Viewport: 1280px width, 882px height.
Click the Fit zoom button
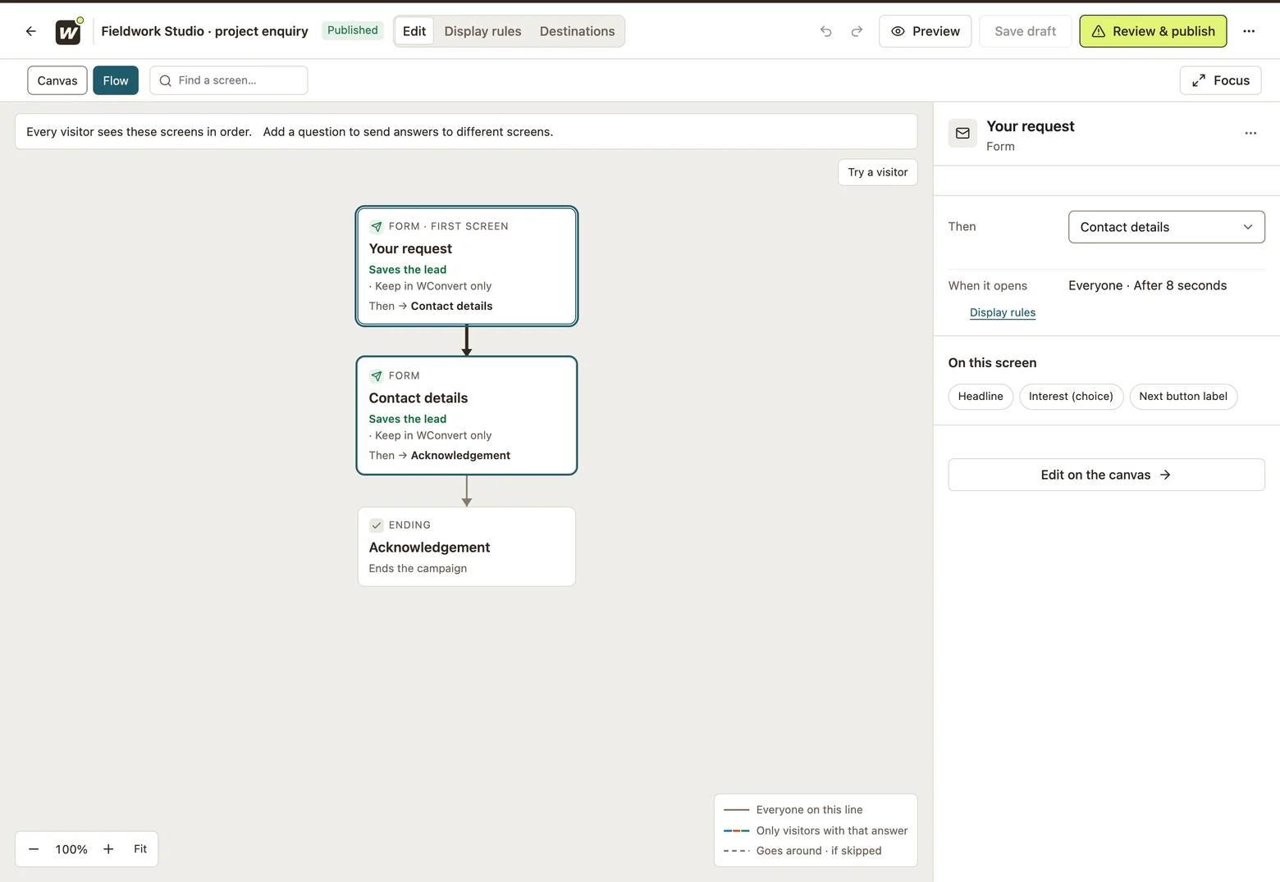[x=140, y=849]
